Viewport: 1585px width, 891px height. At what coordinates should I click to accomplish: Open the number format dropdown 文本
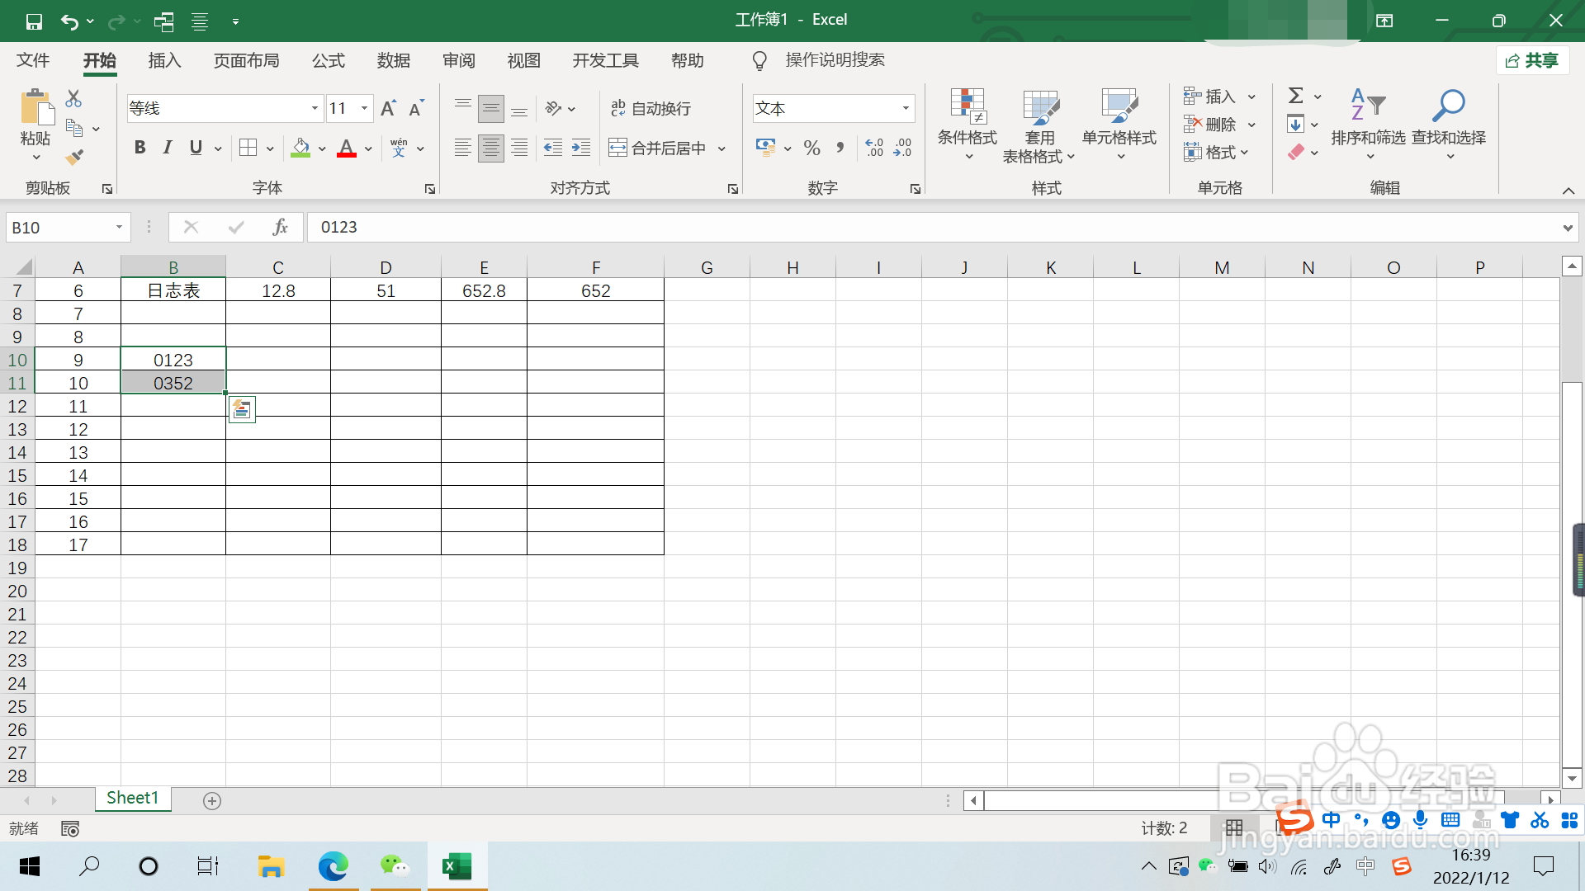coord(906,108)
